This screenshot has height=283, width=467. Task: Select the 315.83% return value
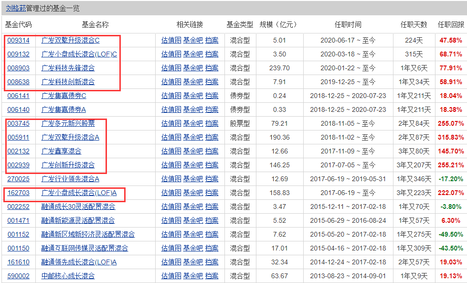(x=451, y=138)
